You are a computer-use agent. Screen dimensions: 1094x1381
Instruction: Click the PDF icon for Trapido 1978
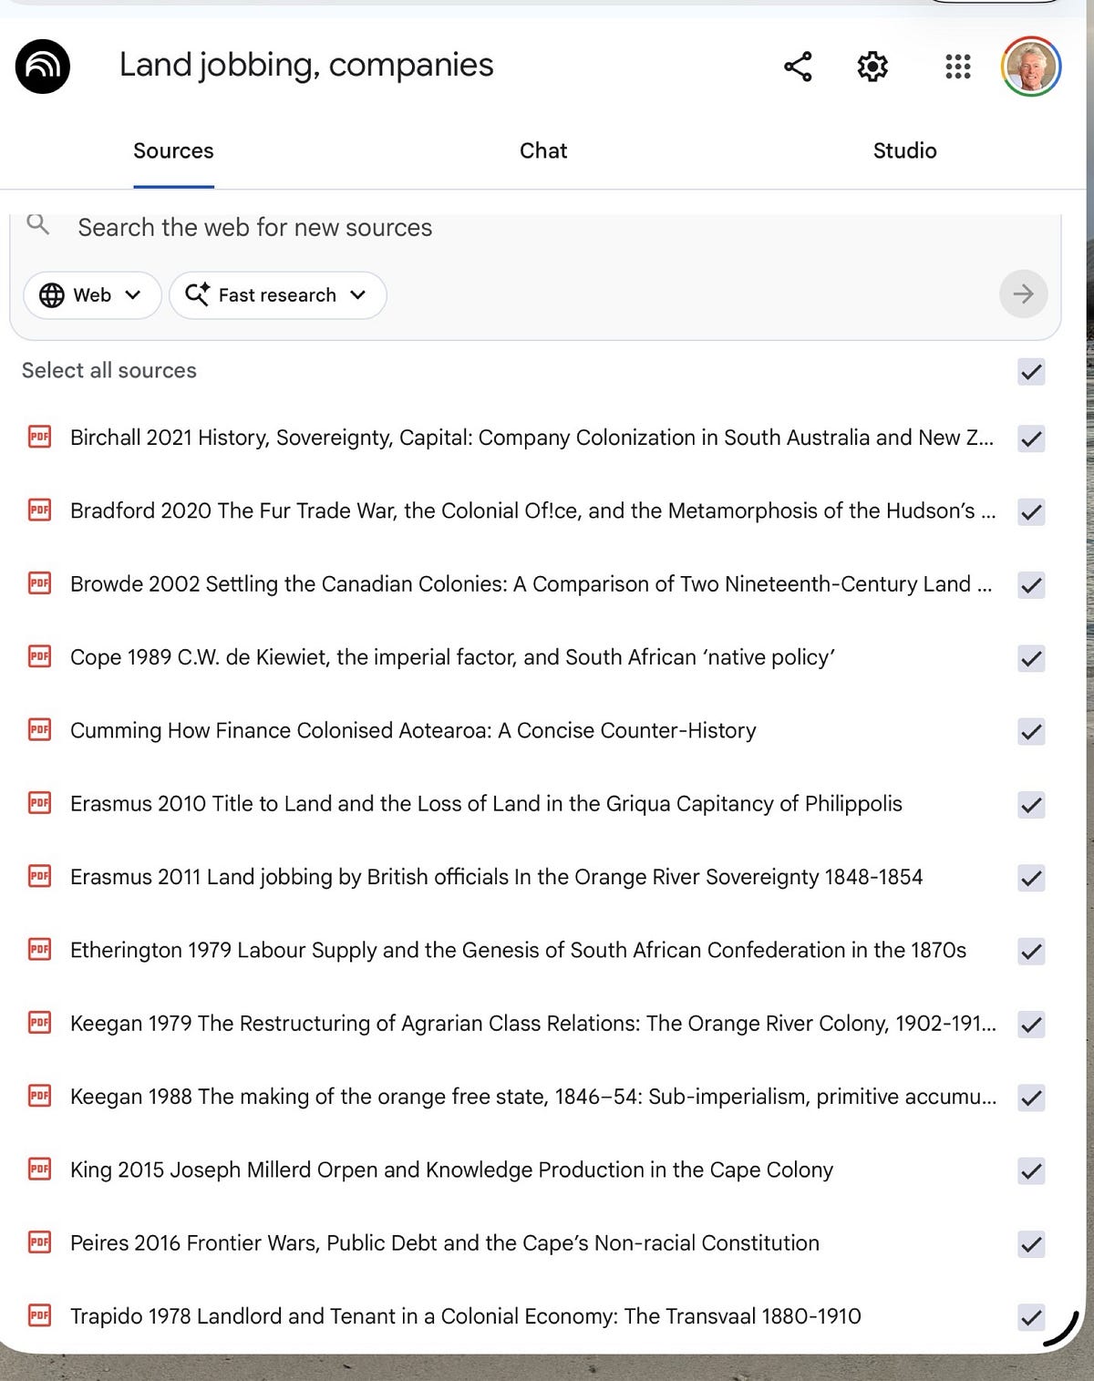click(x=39, y=1316)
